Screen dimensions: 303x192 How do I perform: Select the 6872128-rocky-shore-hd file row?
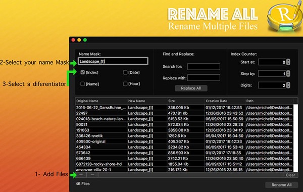(x=184, y=164)
